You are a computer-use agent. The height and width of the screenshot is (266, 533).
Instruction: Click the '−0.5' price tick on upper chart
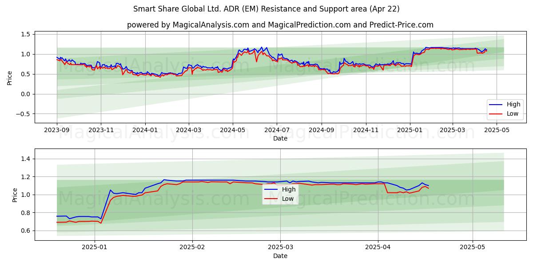[x=23, y=114]
